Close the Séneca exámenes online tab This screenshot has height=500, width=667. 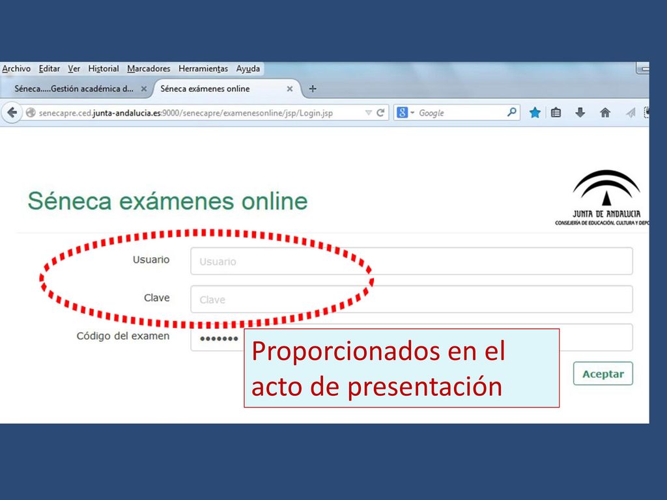click(290, 89)
